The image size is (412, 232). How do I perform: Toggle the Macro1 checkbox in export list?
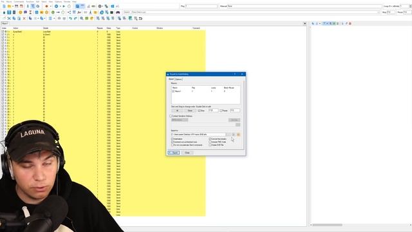point(173,92)
